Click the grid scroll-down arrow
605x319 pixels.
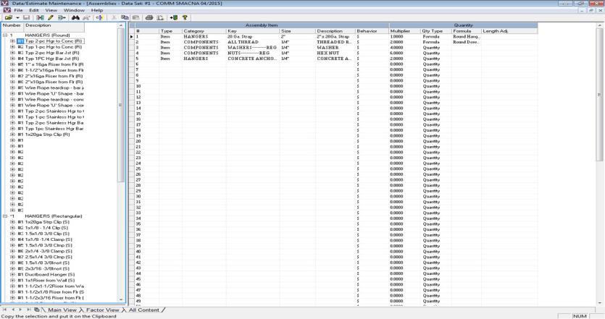600,303
